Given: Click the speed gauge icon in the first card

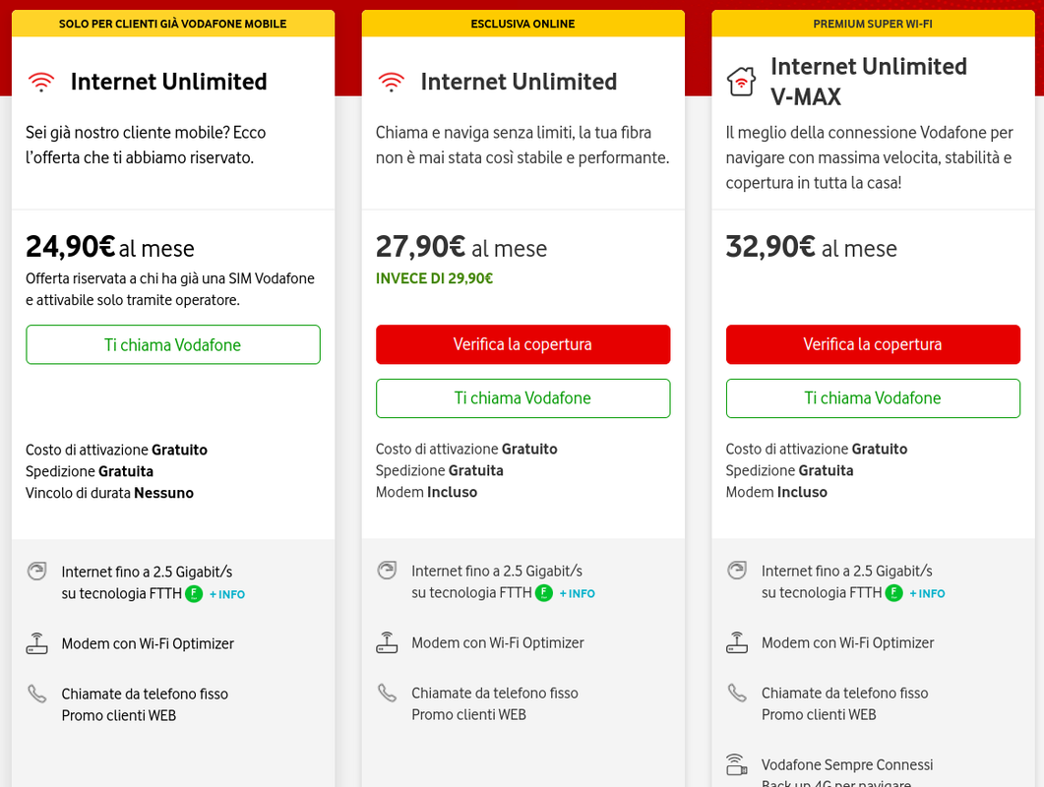Looking at the screenshot, I should [x=36, y=572].
